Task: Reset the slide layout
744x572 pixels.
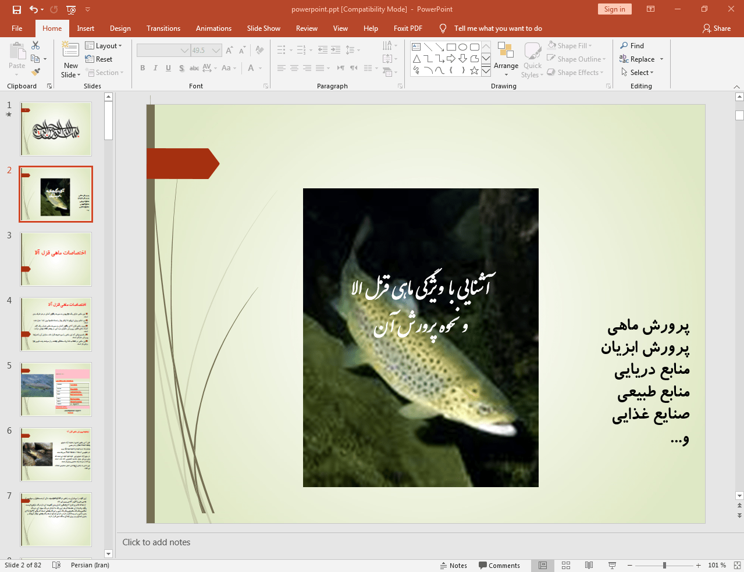Action: click(x=99, y=59)
